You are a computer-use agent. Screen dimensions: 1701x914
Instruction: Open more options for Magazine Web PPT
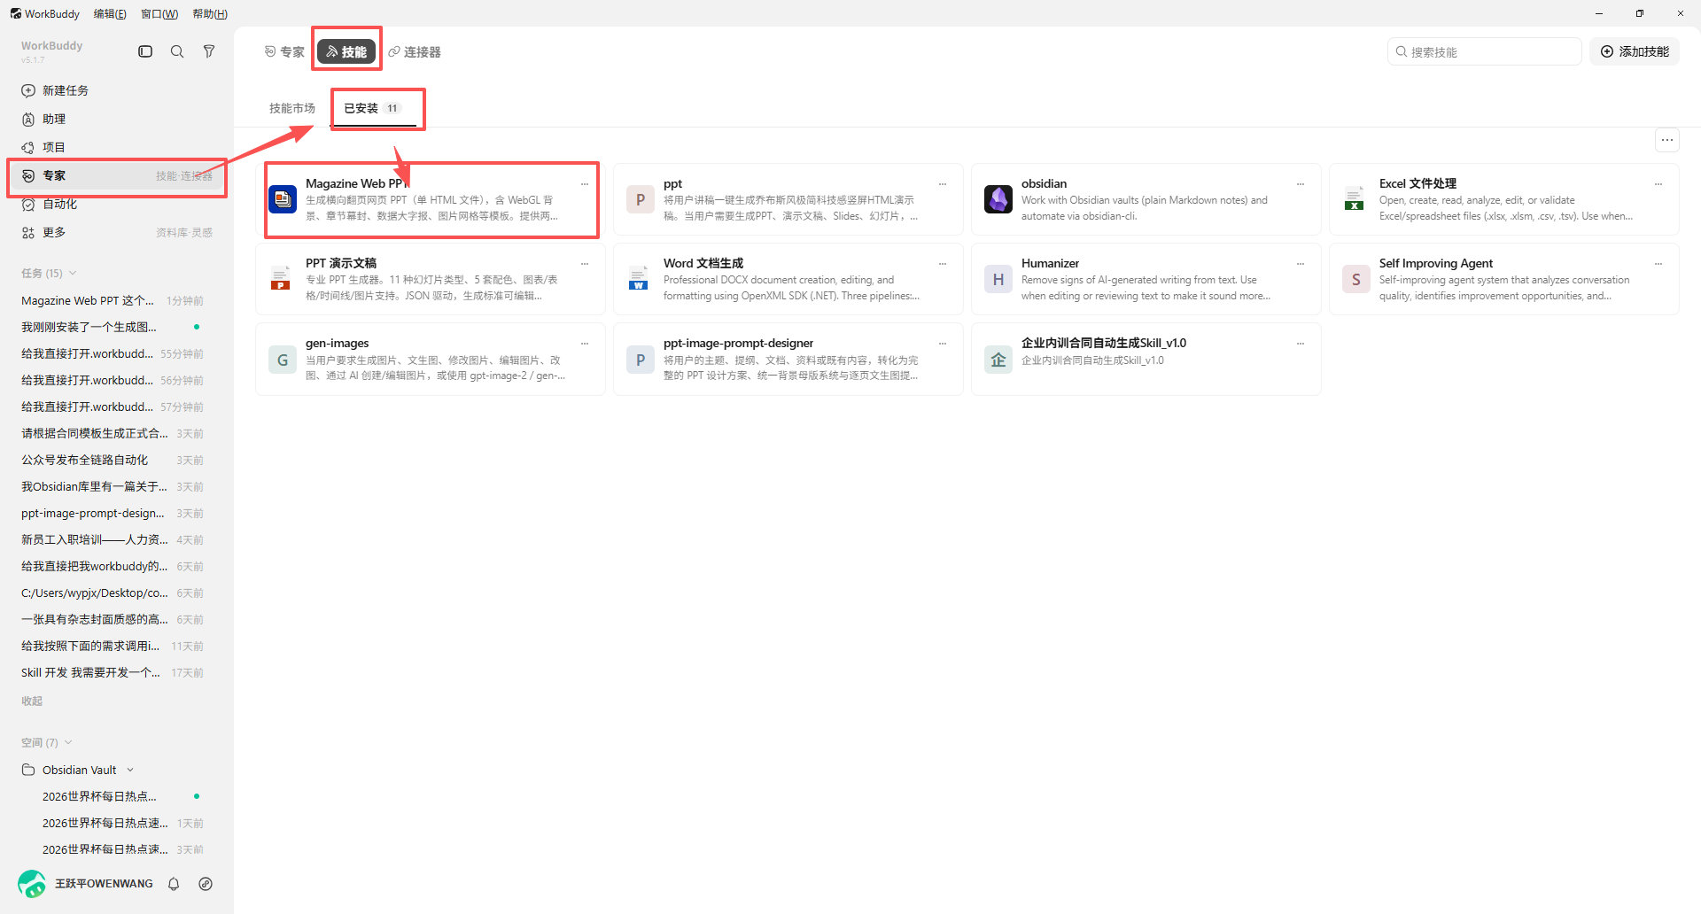click(x=585, y=184)
